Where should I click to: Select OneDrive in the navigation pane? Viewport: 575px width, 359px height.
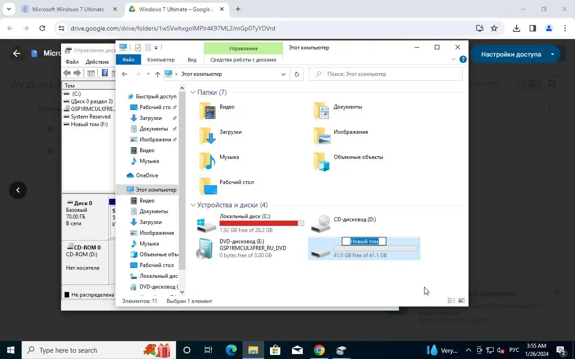(x=147, y=175)
